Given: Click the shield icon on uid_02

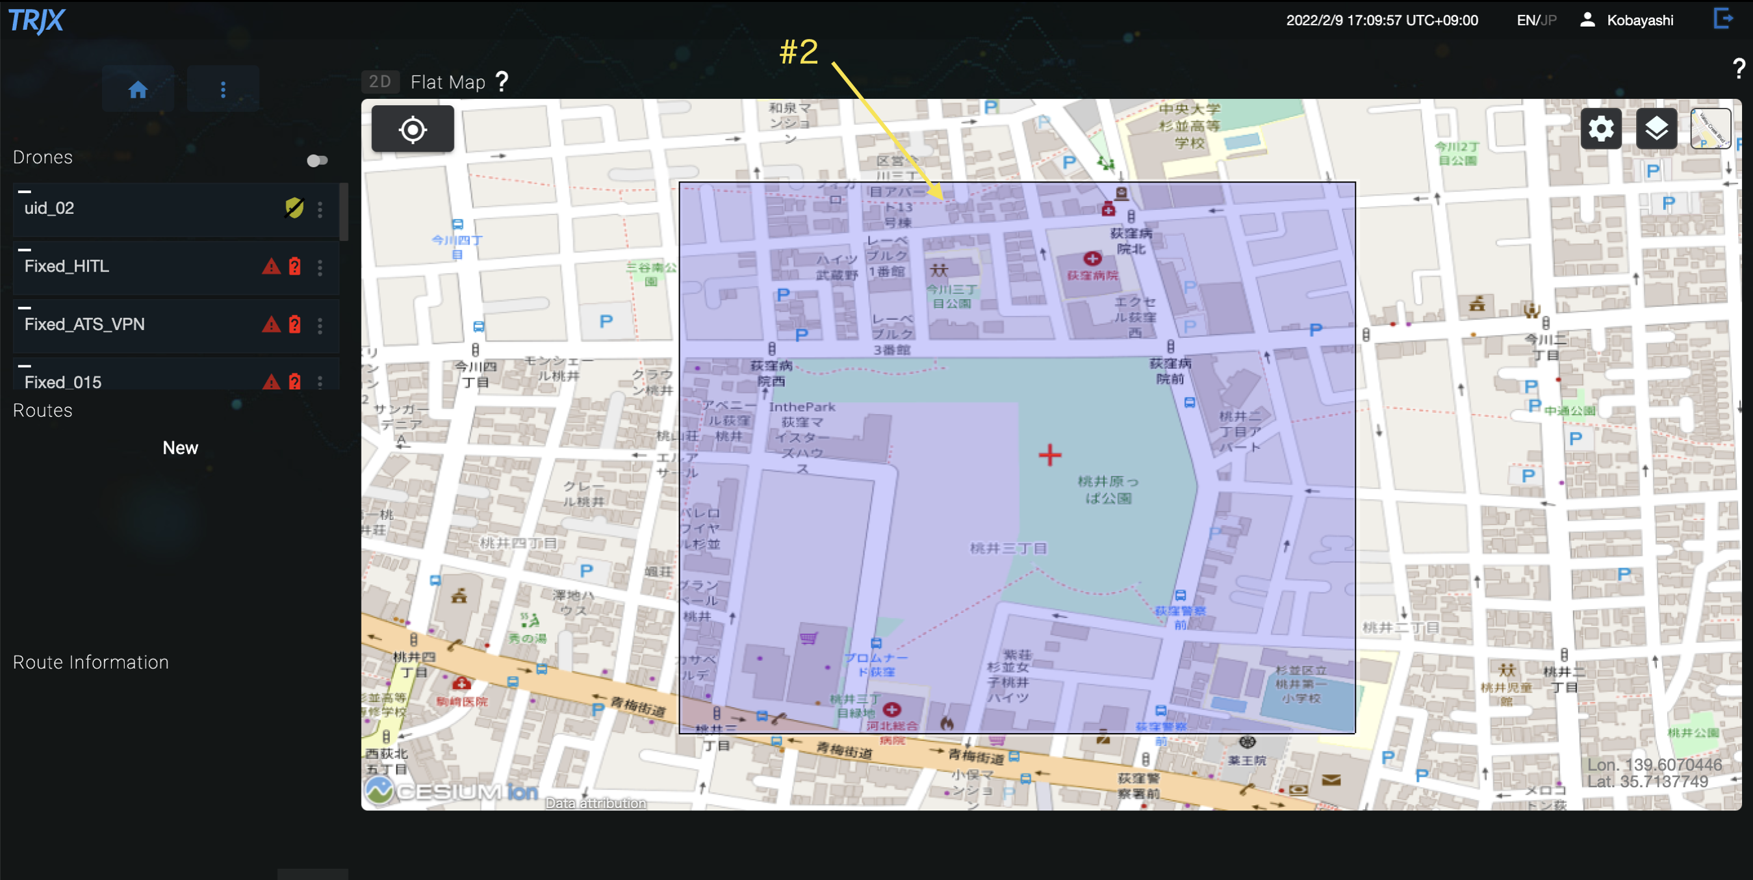Looking at the screenshot, I should coord(294,207).
